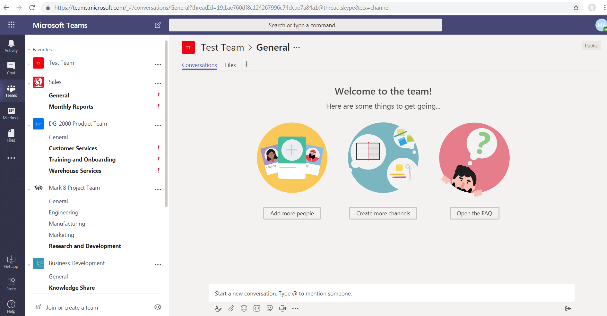Image resolution: width=607 pixels, height=316 pixels.
Task: Open the emoji picker in compose bar
Action: pyautogui.click(x=244, y=308)
